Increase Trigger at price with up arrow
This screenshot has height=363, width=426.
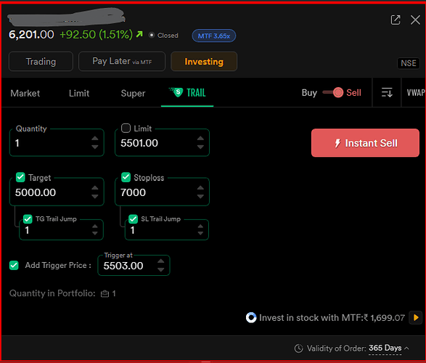pyautogui.click(x=161, y=261)
